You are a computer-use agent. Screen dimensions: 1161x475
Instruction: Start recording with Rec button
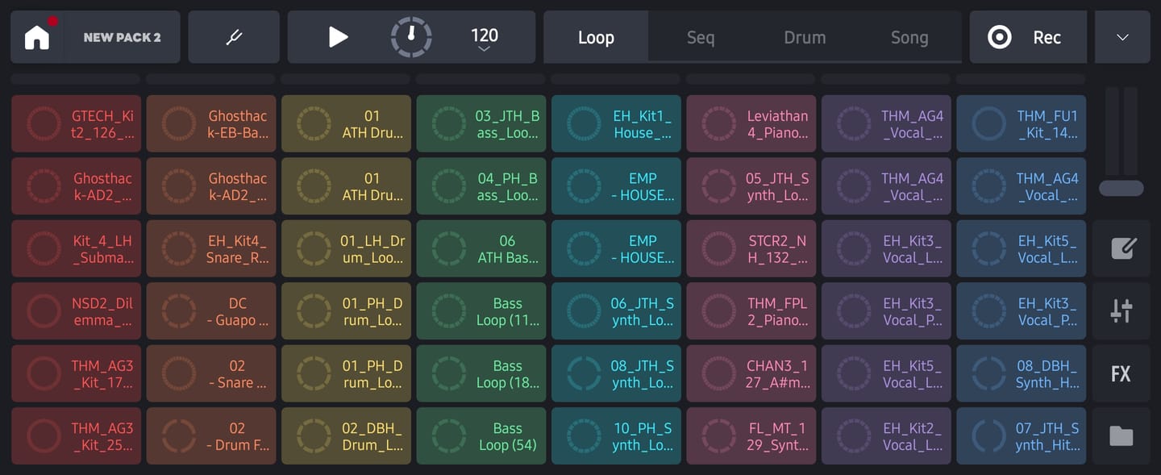(x=1028, y=37)
